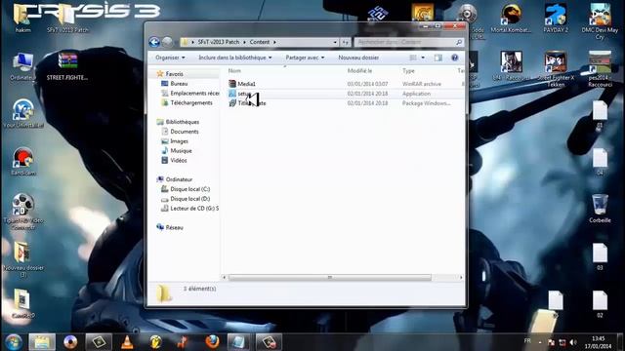Sort by the Type column header
This screenshot has height=351, width=625.
408,70
